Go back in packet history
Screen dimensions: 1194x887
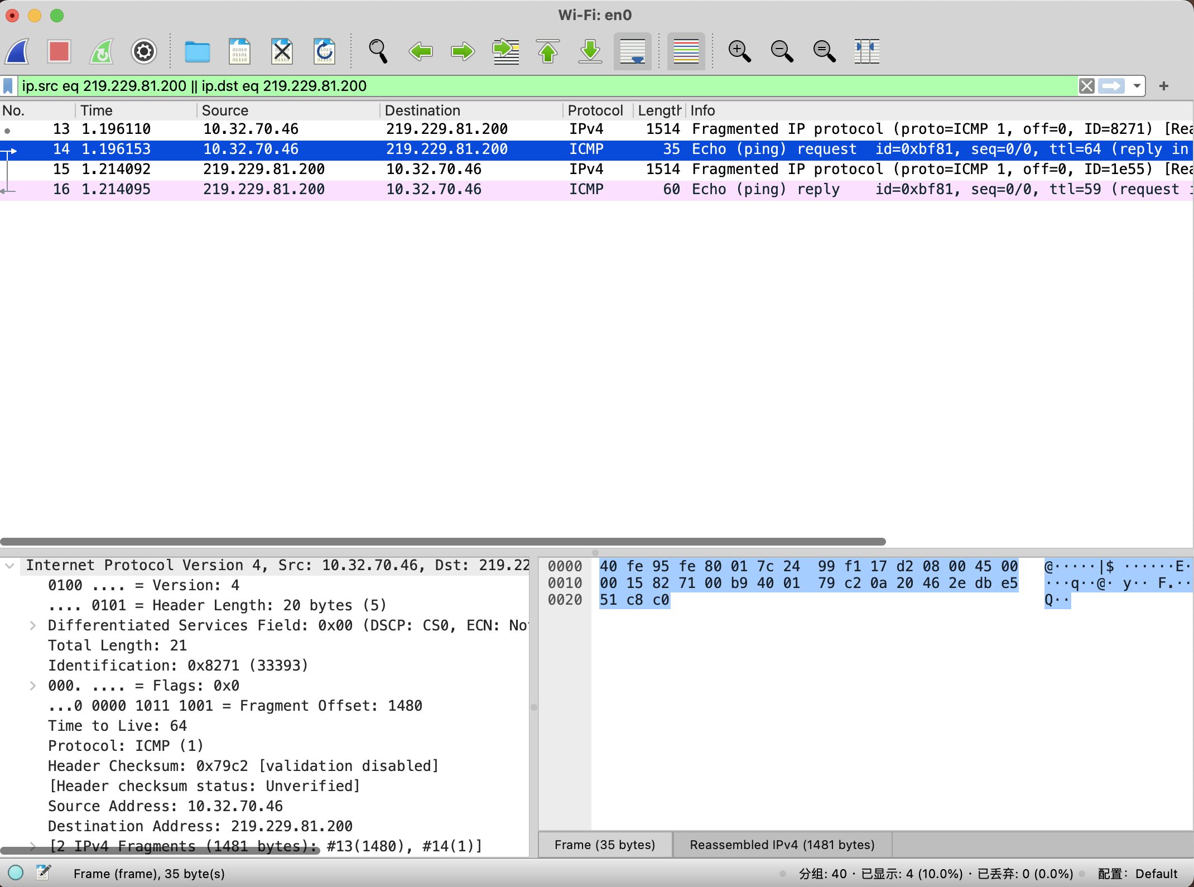coord(421,51)
